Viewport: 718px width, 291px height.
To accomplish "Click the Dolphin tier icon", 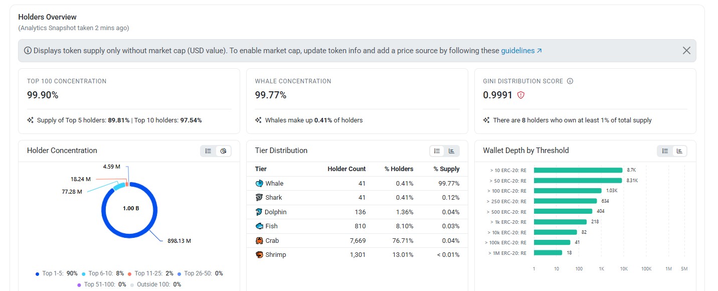I will coord(259,212).
